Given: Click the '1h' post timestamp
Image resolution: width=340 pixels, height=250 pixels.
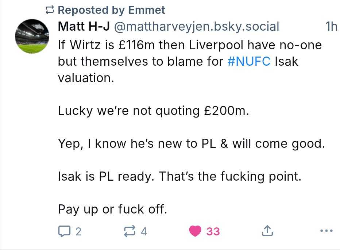Looking at the screenshot, I should (x=331, y=26).
